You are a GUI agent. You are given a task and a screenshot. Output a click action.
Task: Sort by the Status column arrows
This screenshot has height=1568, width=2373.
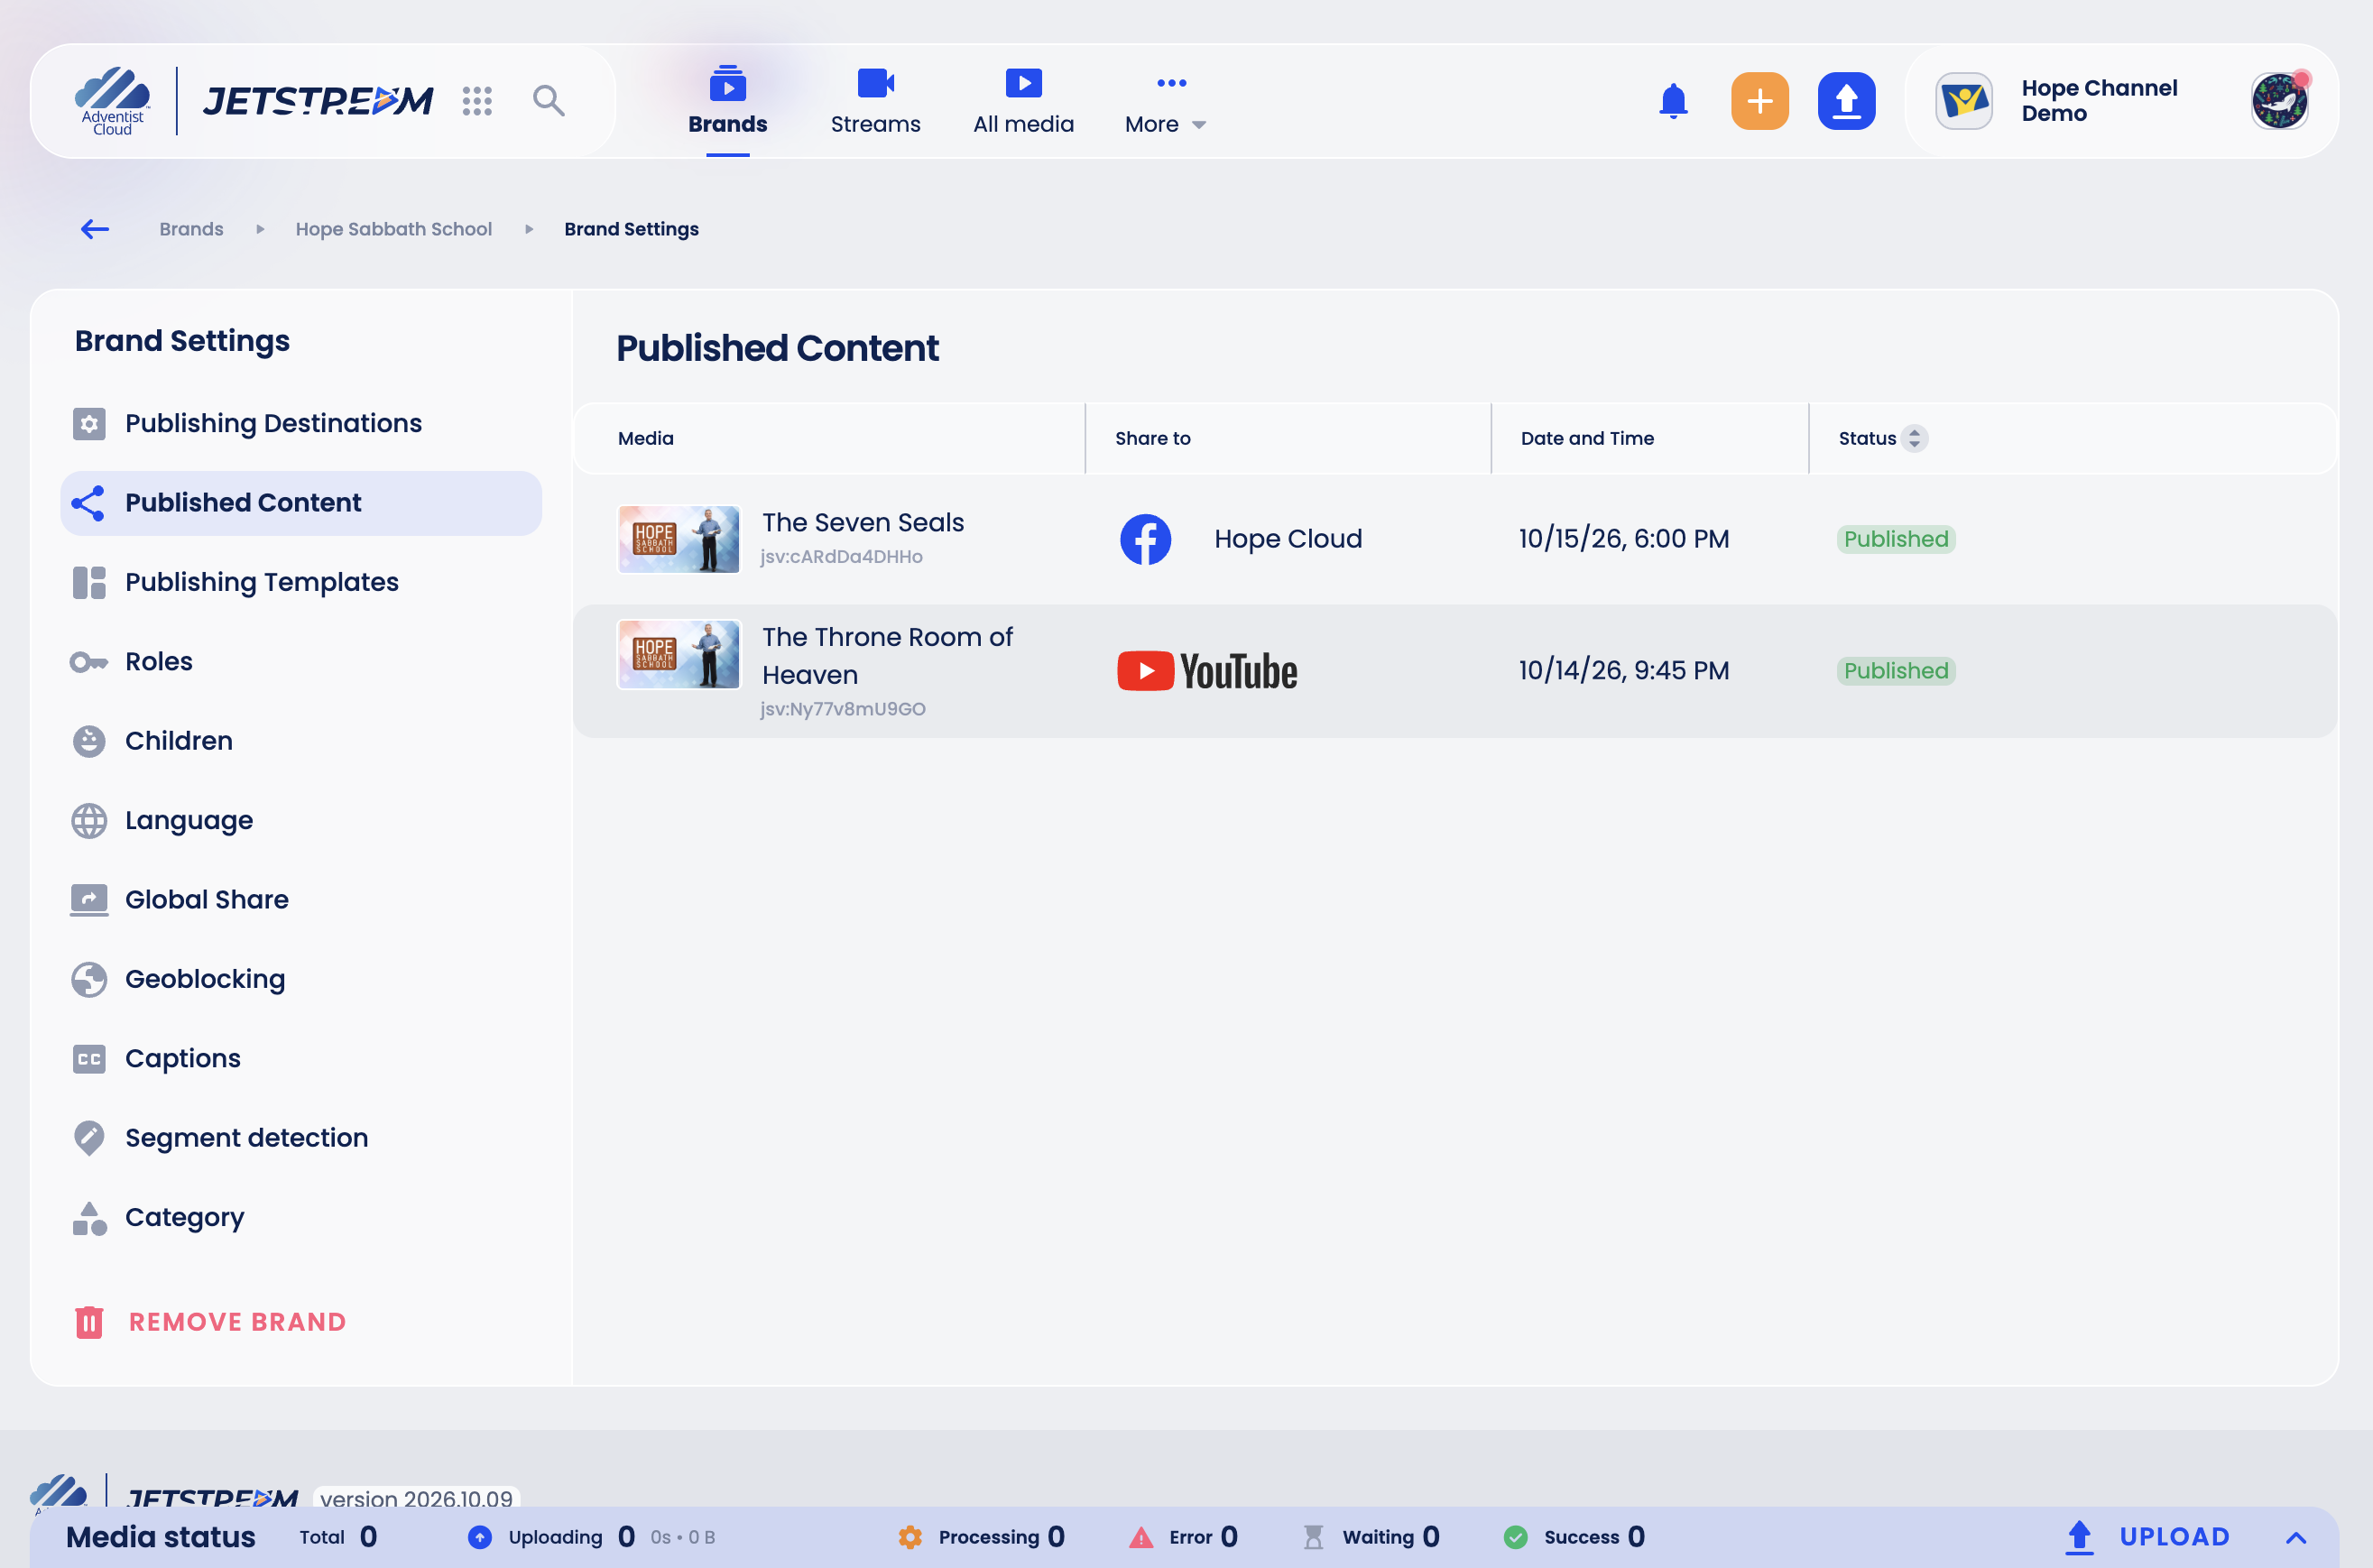click(1914, 438)
